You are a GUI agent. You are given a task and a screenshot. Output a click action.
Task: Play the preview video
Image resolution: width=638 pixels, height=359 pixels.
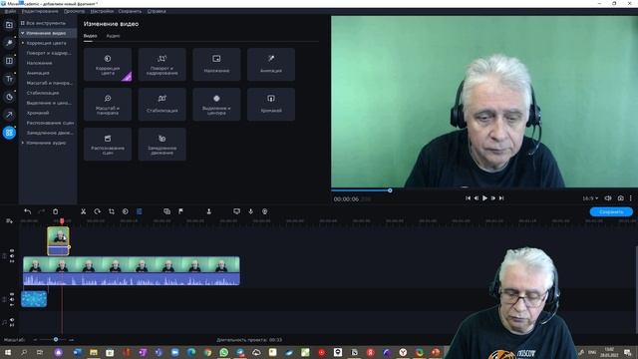pyautogui.click(x=484, y=198)
